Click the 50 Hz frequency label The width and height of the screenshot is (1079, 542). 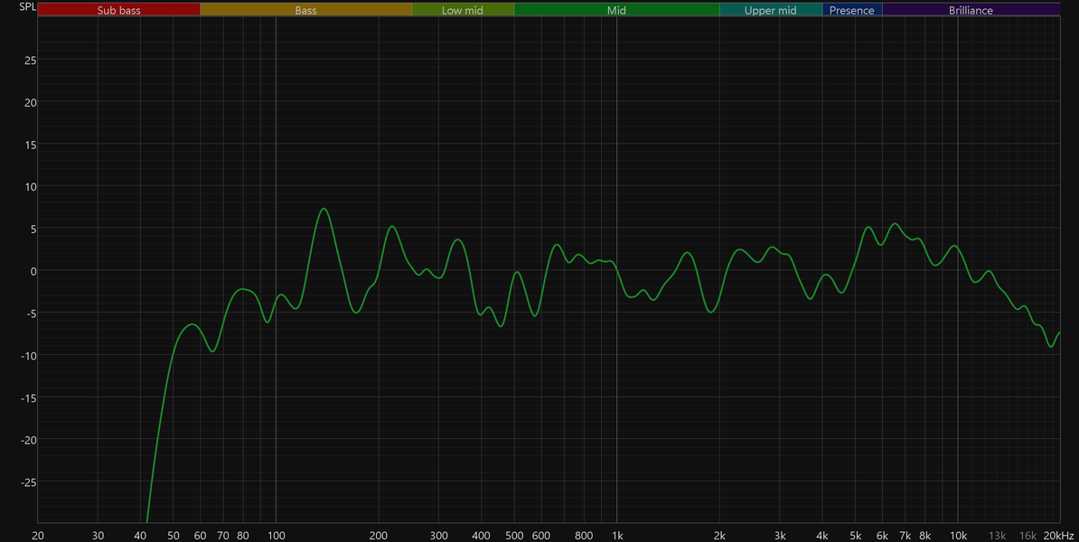[174, 536]
